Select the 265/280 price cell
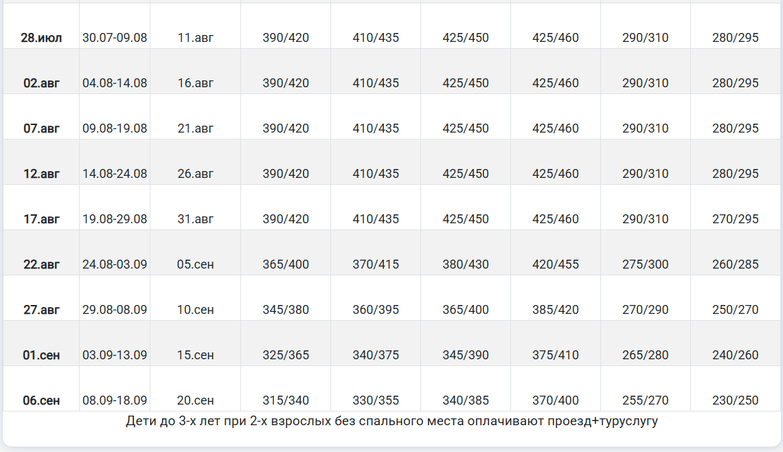This screenshot has height=452, width=783. (x=646, y=355)
